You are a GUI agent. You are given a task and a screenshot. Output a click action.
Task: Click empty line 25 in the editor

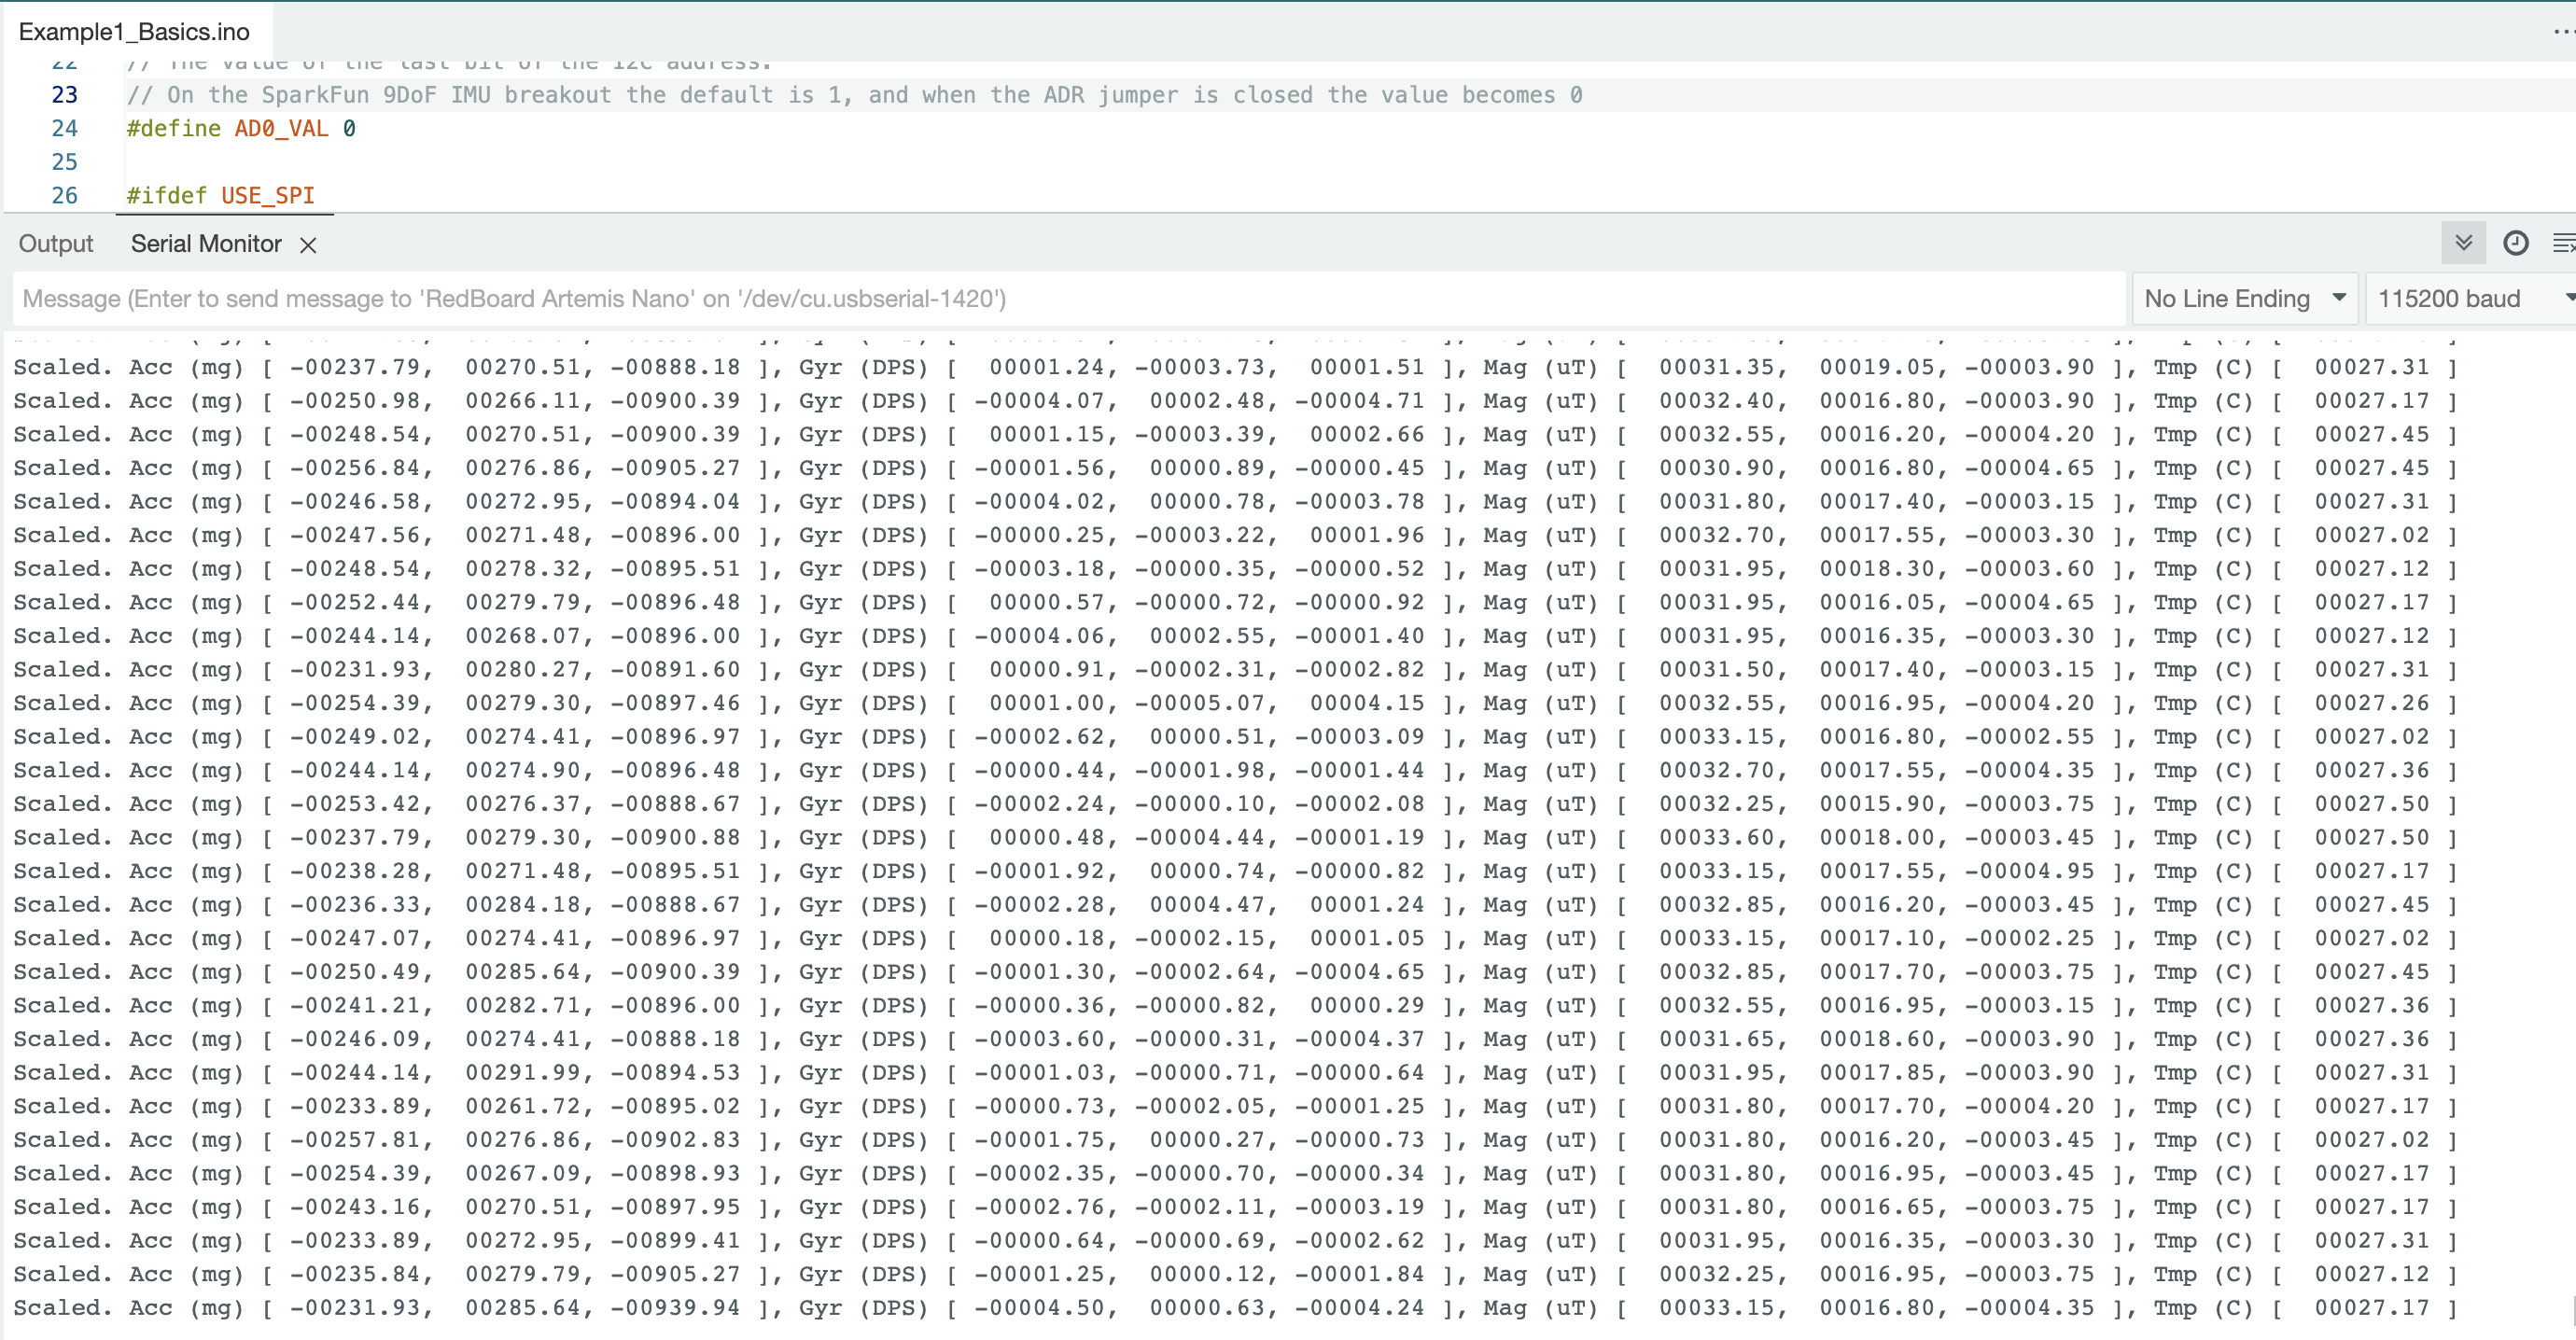[x=600, y=162]
